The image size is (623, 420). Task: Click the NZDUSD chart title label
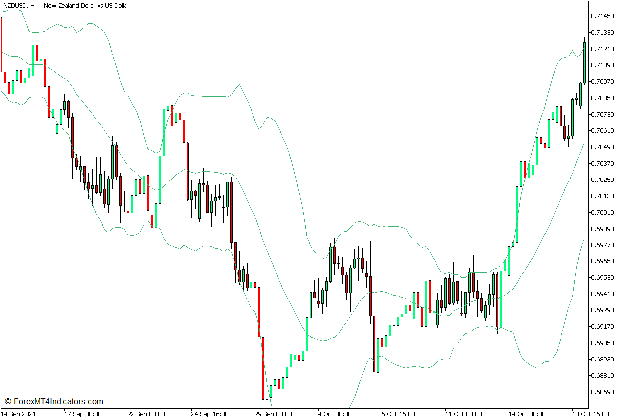[15, 5]
